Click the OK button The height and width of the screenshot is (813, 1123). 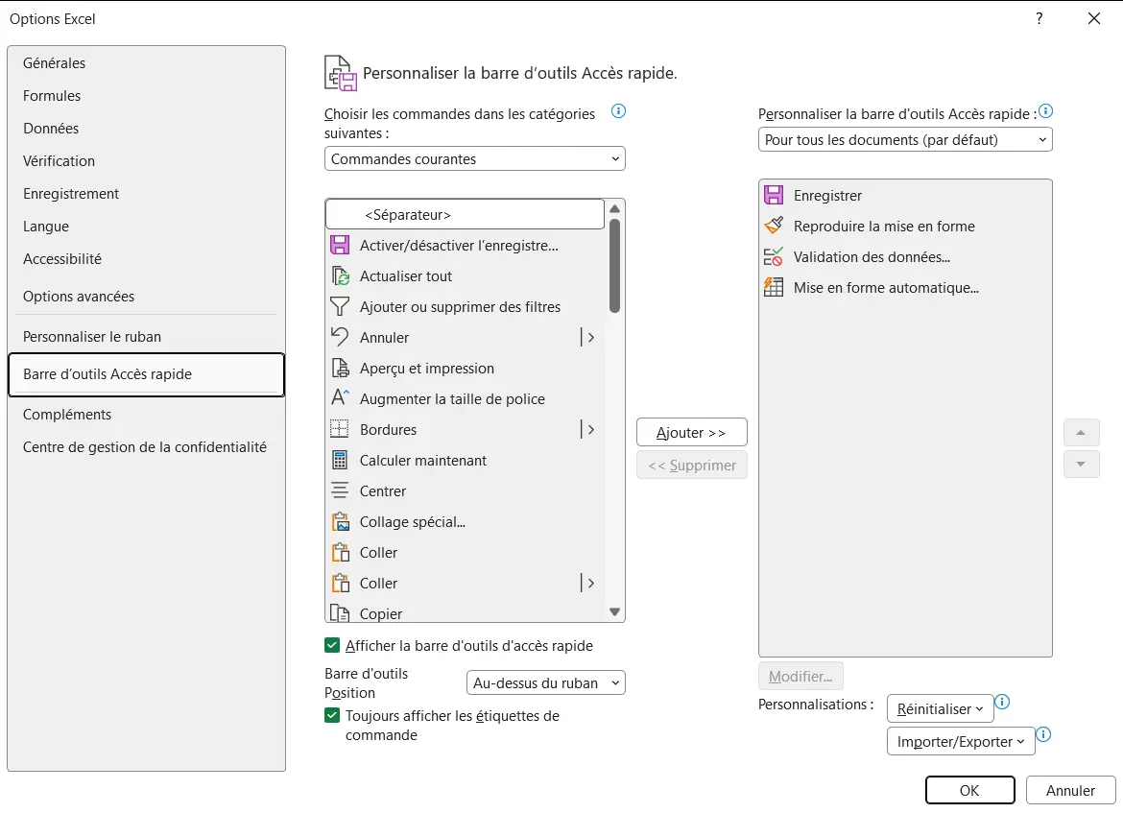(x=969, y=790)
